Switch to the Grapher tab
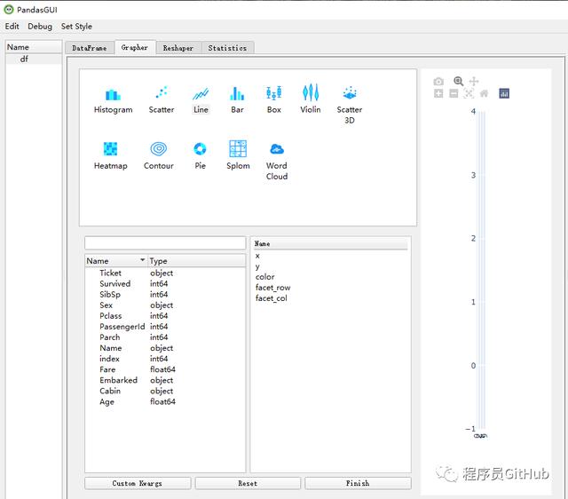The height and width of the screenshot is (499, 568). [x=135, y=47]
